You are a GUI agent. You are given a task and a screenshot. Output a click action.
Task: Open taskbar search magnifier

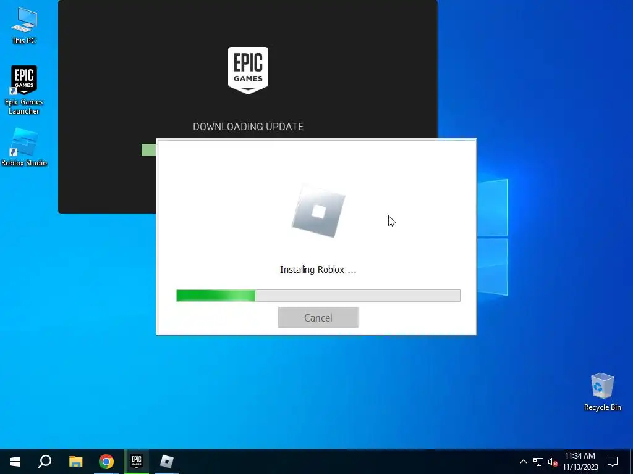click(45, 462)
